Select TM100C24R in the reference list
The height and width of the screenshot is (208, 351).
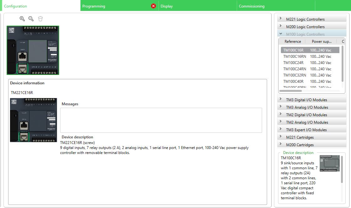point(293,62)
